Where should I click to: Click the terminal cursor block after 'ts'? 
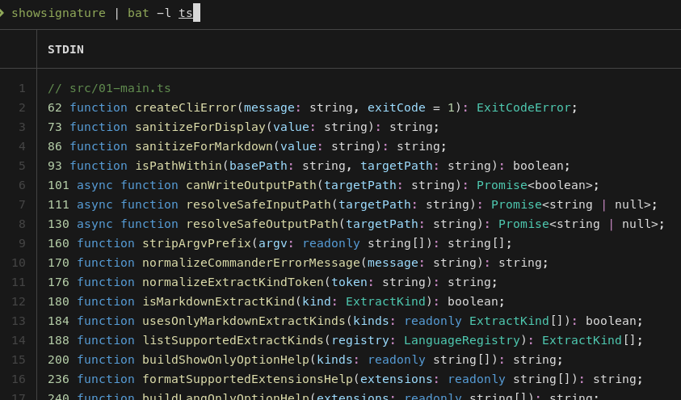point(196,13)
